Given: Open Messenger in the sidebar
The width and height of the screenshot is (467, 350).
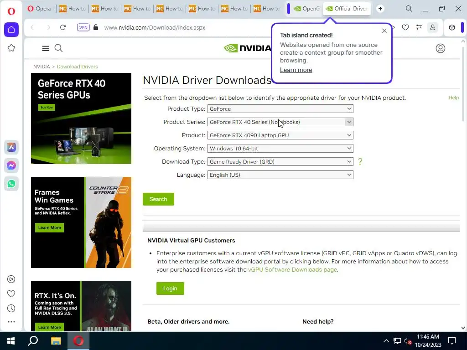Looking at the screenshot, I should coord(11,165).
